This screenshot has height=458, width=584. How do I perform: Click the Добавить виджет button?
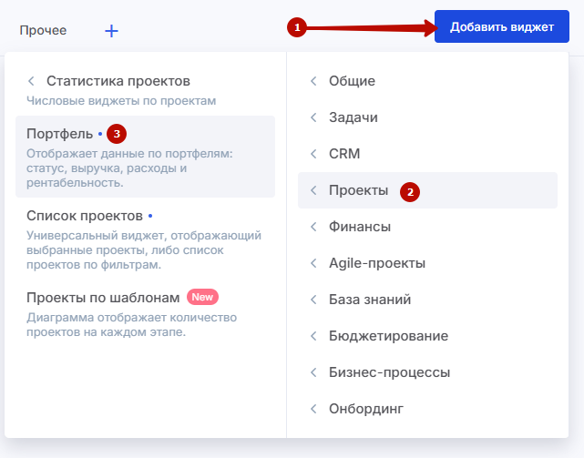click(501, 27)
